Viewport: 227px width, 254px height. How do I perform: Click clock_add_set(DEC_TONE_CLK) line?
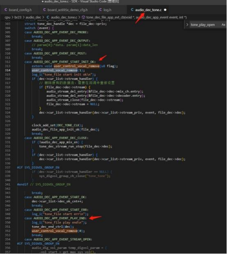click(x=57, y=125)
